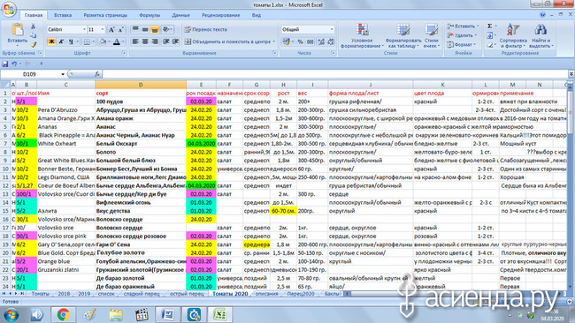Click the increase indent icon
Screen dimensions: 575x323
click(x=176, y=41)
